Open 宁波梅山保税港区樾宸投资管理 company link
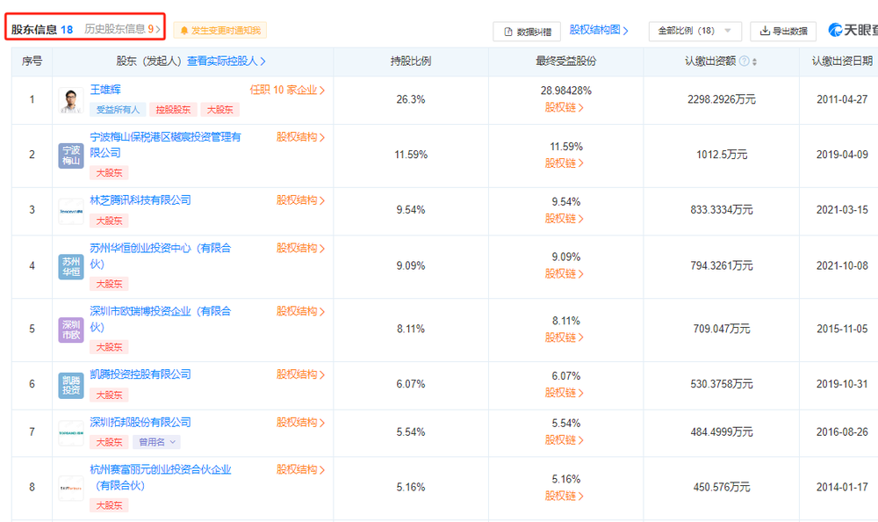 click(x=165, y=145)
